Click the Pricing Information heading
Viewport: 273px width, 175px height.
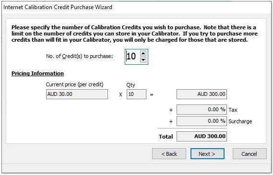pyautogui.click(x=37, y=73)
